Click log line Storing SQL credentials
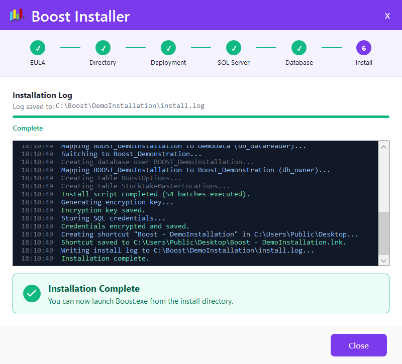Screen dimensions: 402x364 point(113,218)
